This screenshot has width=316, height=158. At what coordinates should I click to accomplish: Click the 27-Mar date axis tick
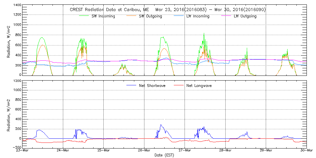coord(185,151)
